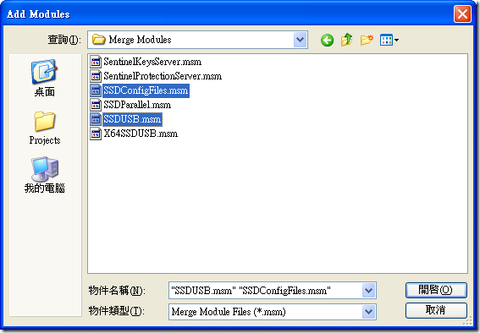
Task: Click the SentinelKeysServer.msm file icon
Action: point(96,62)
